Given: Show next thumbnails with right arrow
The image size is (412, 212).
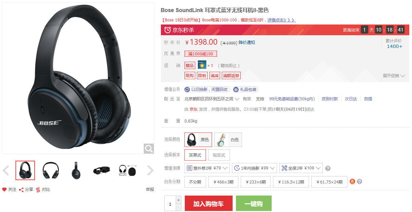Looking at the screenshot, I should [x=150, y=170].
